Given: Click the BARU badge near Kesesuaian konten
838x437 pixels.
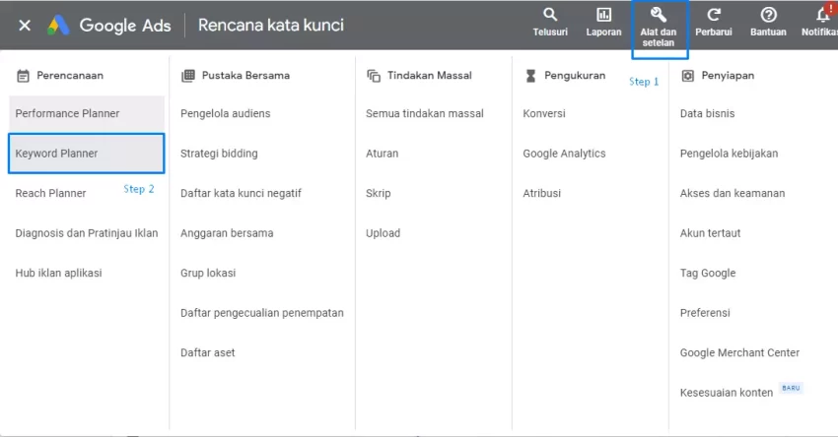Looking at the screenshot, I should 791,388.
